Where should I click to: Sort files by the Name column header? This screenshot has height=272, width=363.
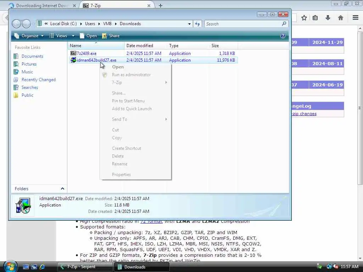tap(96, 46)
